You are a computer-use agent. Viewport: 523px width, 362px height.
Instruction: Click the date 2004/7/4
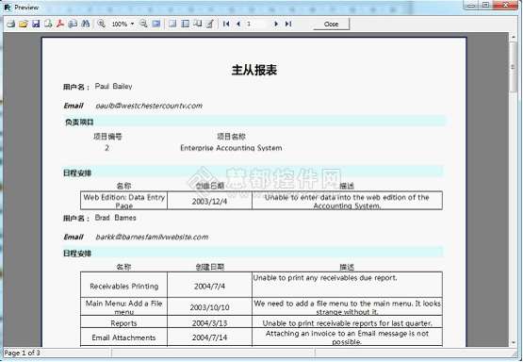(x=209, y=287)
